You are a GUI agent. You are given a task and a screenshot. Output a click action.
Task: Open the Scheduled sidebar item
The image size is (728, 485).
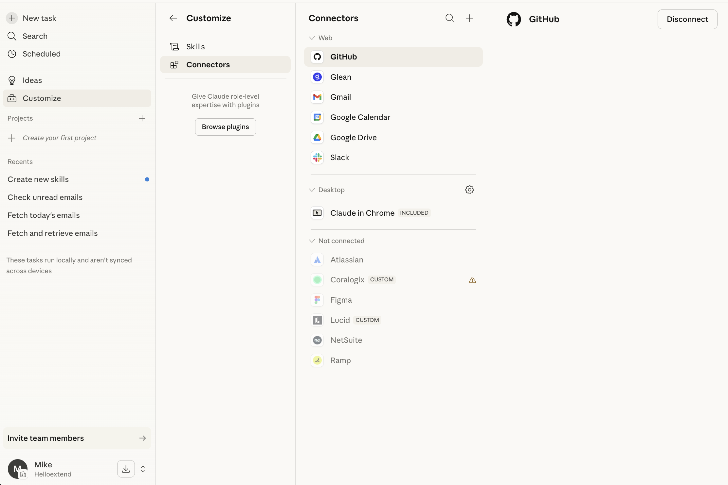[x=77, y=54]
